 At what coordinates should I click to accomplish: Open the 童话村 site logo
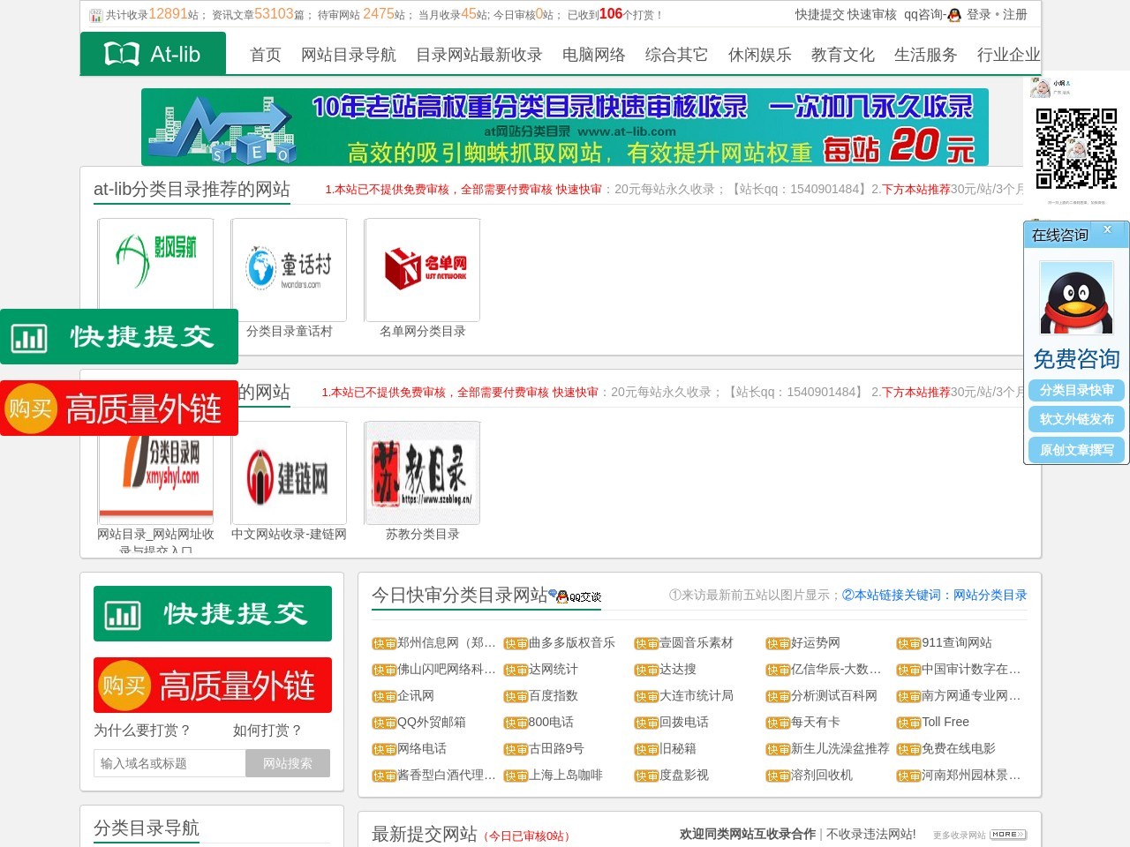[x=289, y=269]
